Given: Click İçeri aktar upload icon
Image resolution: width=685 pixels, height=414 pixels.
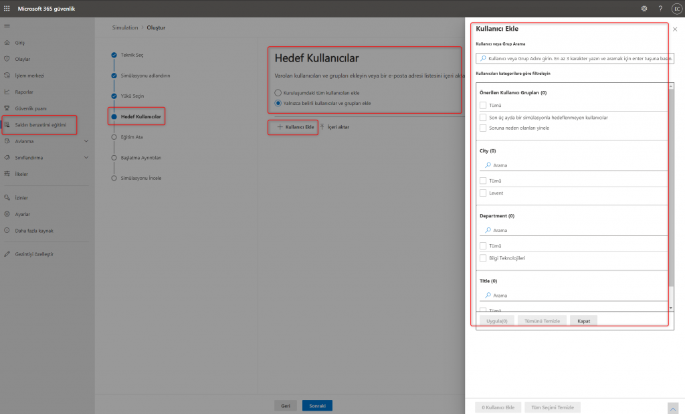Looking at the screenshot, I should coord(322,126).
